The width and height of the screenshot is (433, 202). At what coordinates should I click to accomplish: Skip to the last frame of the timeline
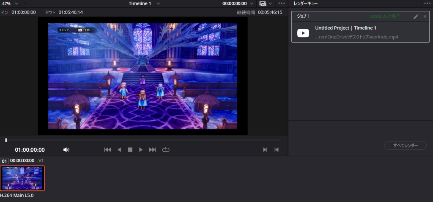(x=153, y=150)
